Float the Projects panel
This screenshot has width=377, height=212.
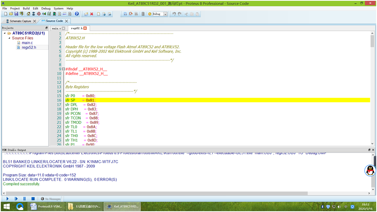click(47, 28)
